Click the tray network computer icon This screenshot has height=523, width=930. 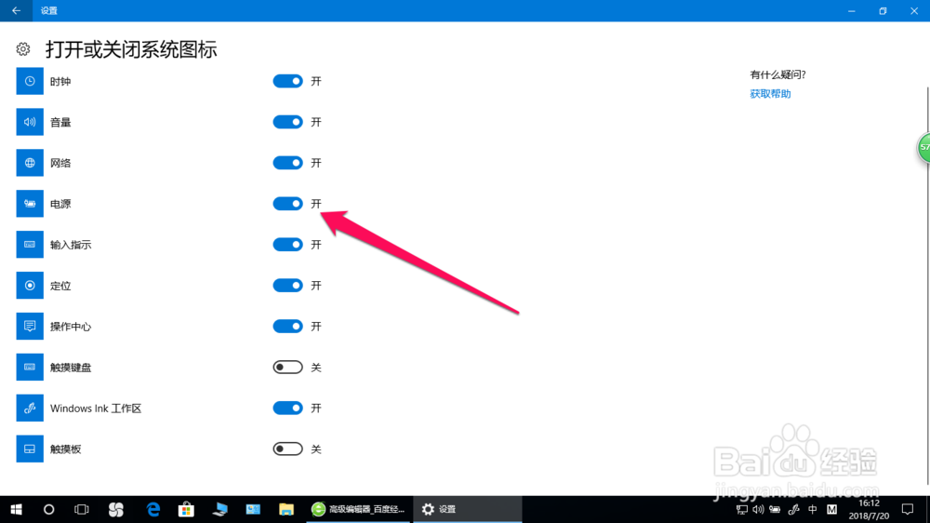click(x=741, y=509)
